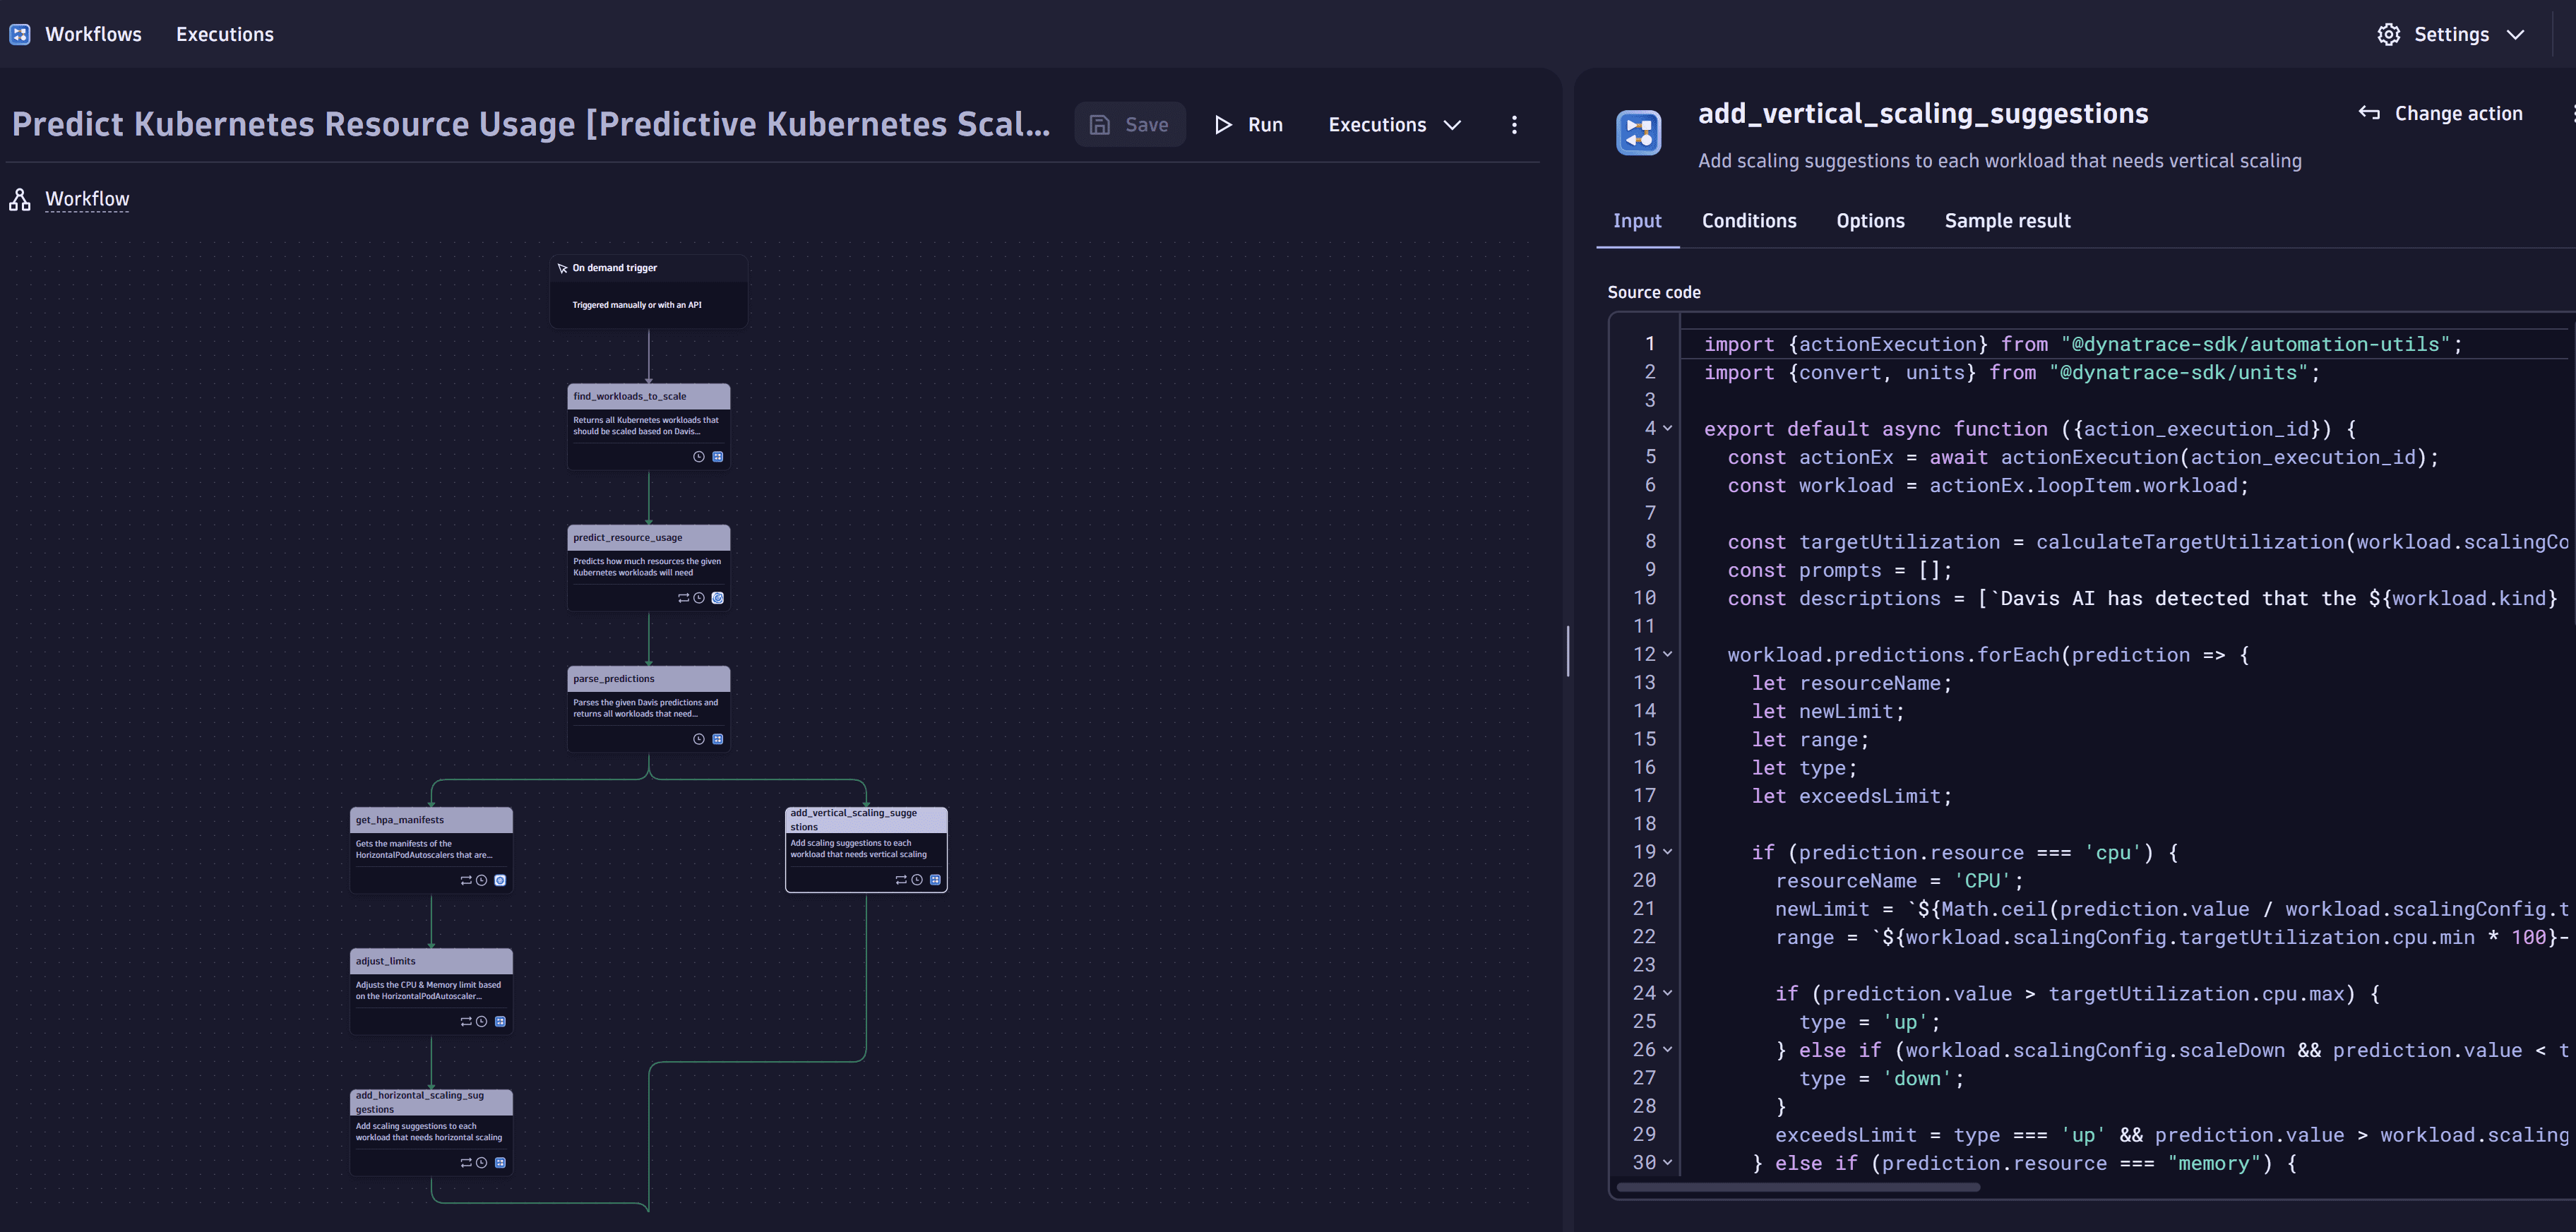The width and height of the screenshot is (2576, 1232).
Task: Click the action name add_vertical_scaling_suggestions heading
Action: point(1923,114)
